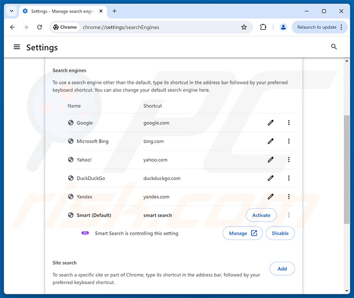Open the Extensions puzzle menu
The image size is (354, 298).
(263, 27)
